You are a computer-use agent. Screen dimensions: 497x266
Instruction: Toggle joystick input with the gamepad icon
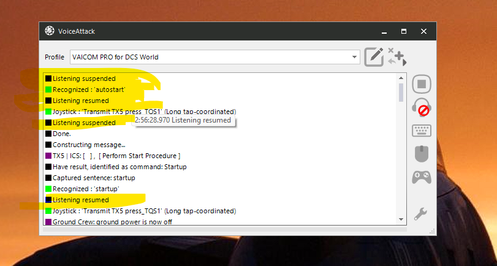click(422, 177)
